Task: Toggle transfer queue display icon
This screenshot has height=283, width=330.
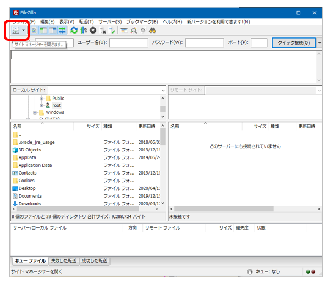Action: pyautogui.click(x=62, y=30)
